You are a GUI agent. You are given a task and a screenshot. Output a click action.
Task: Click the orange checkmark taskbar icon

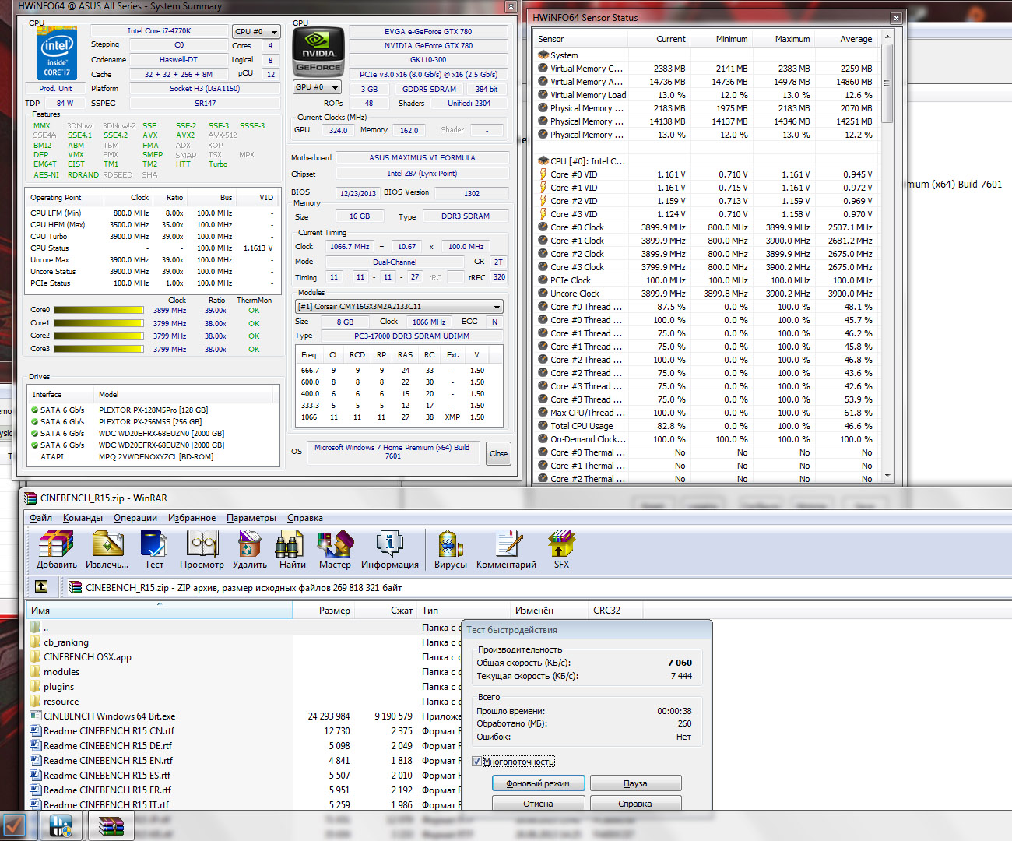(14, 825)
